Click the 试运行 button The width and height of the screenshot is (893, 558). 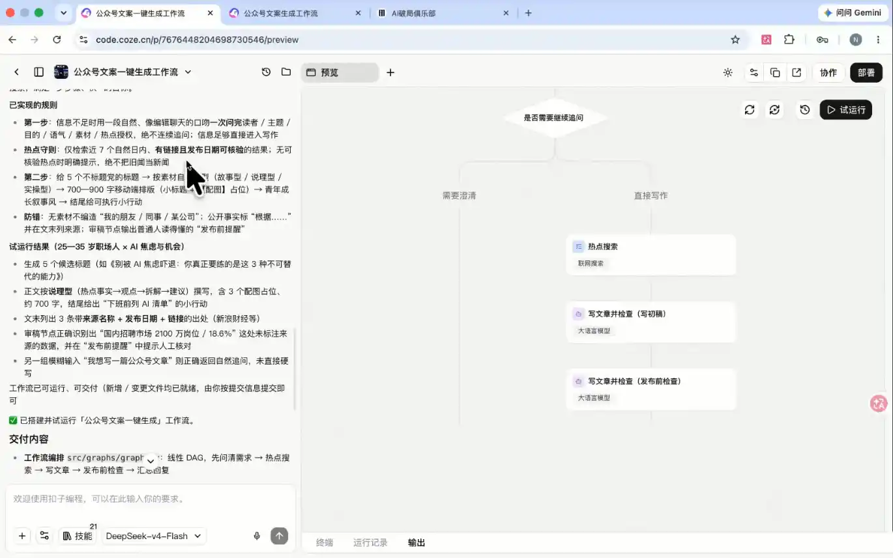[846, 110]
